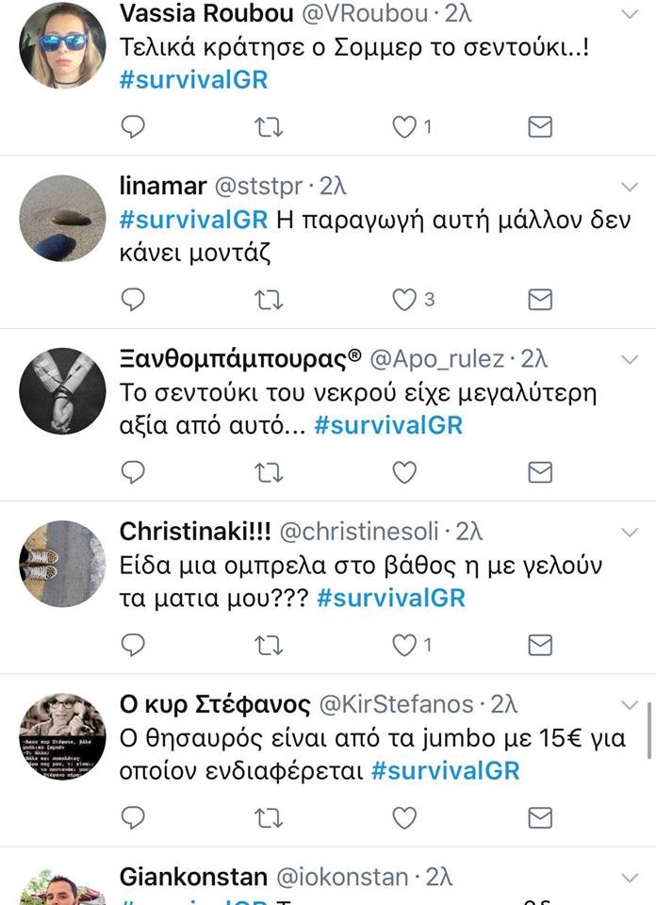656x905 pixels.
Task: Share Ξανθομπάμπουρας's tweet by message icon
Action: (540, 472)
